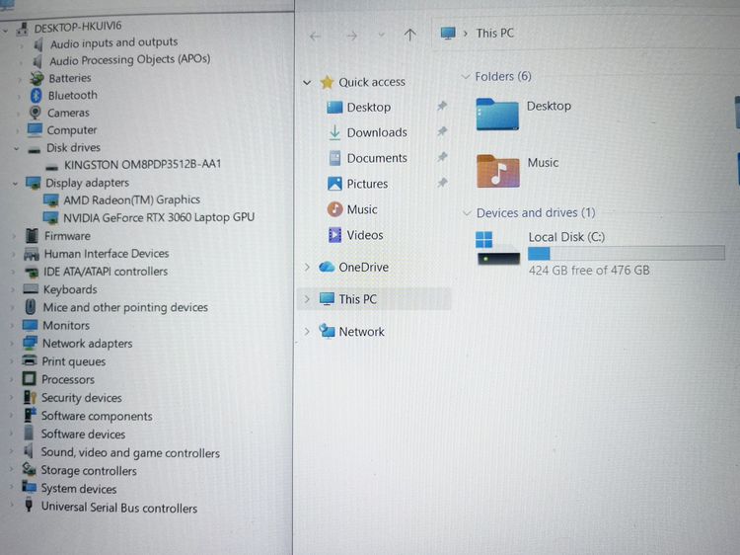The width and height of the screenshot is (740, 555).
Task: Click the Videos icon in Quick access
Action: point(334,235)
